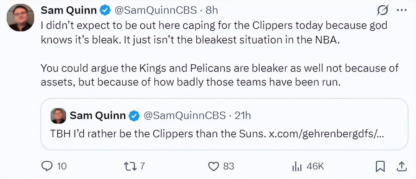Click the blue verified badge in main tweet
This screenshot has height=179, width=416.
coord(105,10)
